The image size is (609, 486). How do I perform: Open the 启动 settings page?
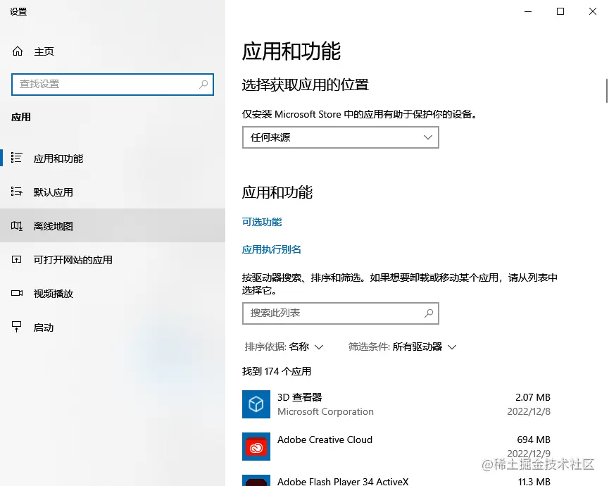pyautogui.click(x=113, y=327)
